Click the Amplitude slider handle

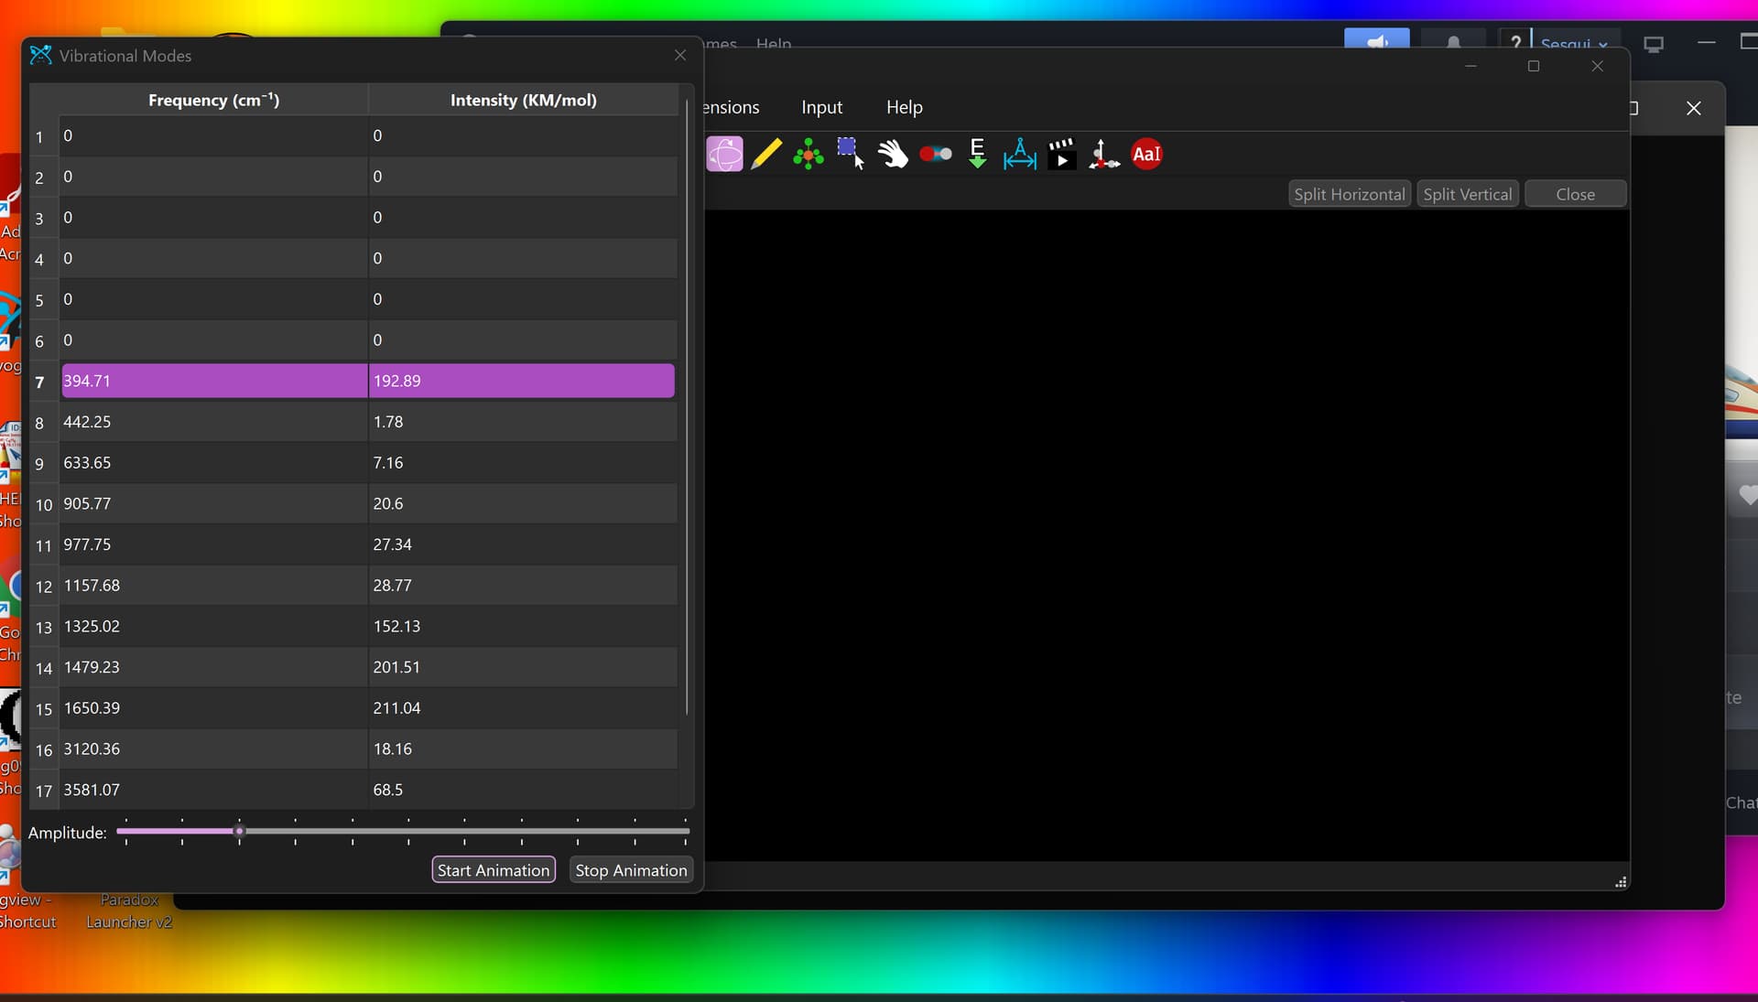239,831
